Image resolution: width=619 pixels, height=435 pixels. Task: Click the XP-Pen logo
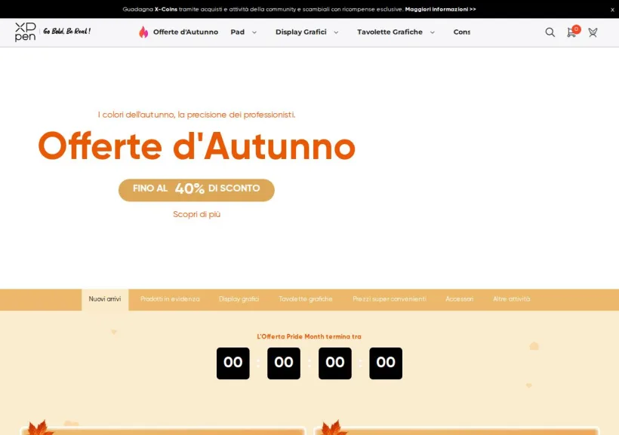(25, 32)
